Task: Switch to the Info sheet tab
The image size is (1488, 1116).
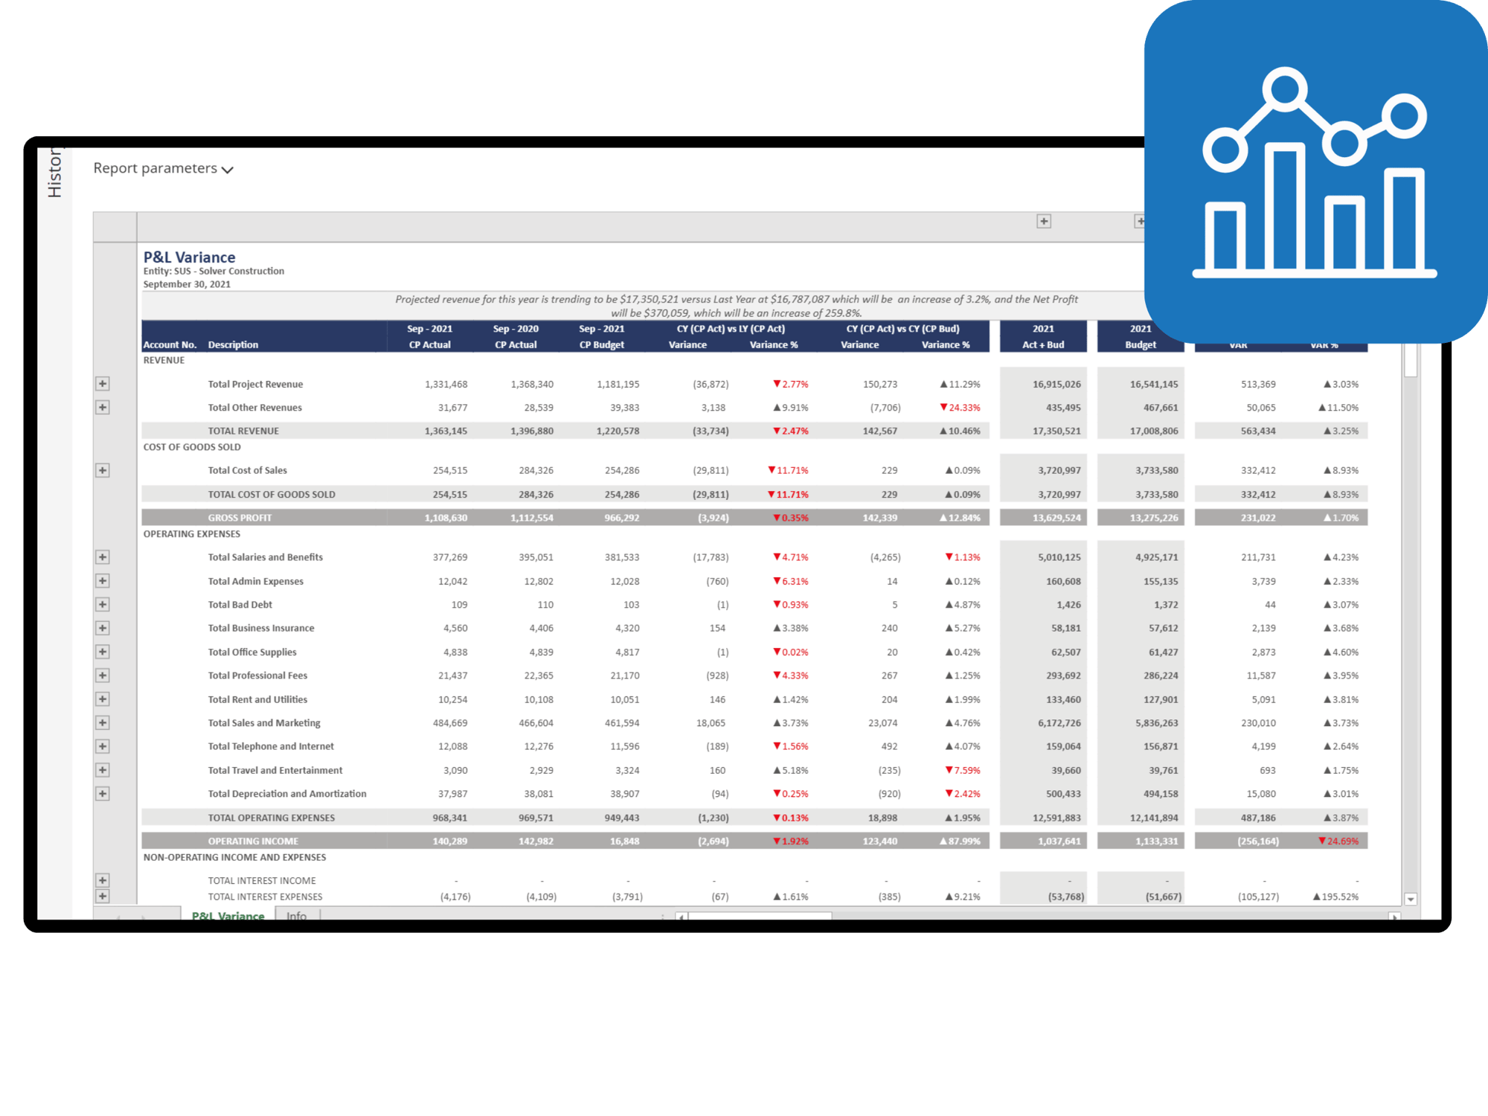Action: 296,915
